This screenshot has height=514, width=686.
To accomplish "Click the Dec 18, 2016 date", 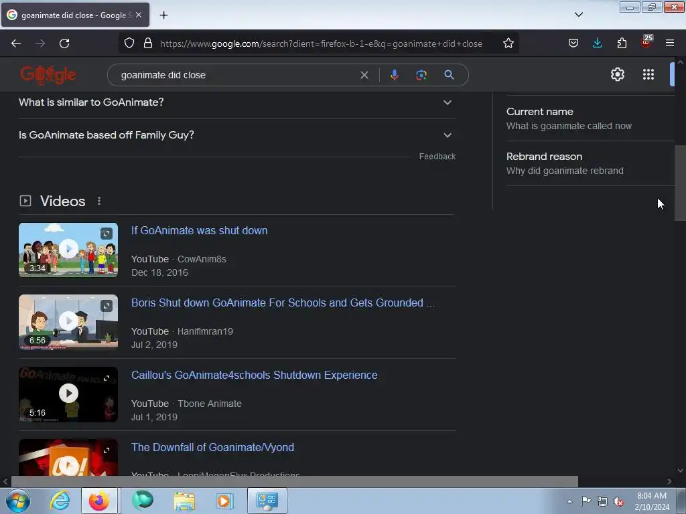I will pyautogui.click(x=159, y=272).
